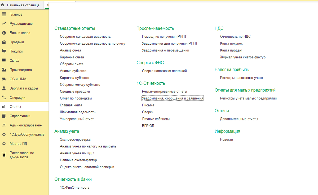318x195 pixels.
Task: Open the Обороты счета report
Action: pyautogui.click(x=72, y=64)
